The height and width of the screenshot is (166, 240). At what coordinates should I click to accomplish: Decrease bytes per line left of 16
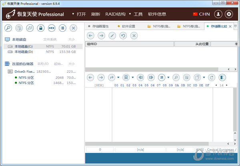pyautogui.click(x=216, y=85)
